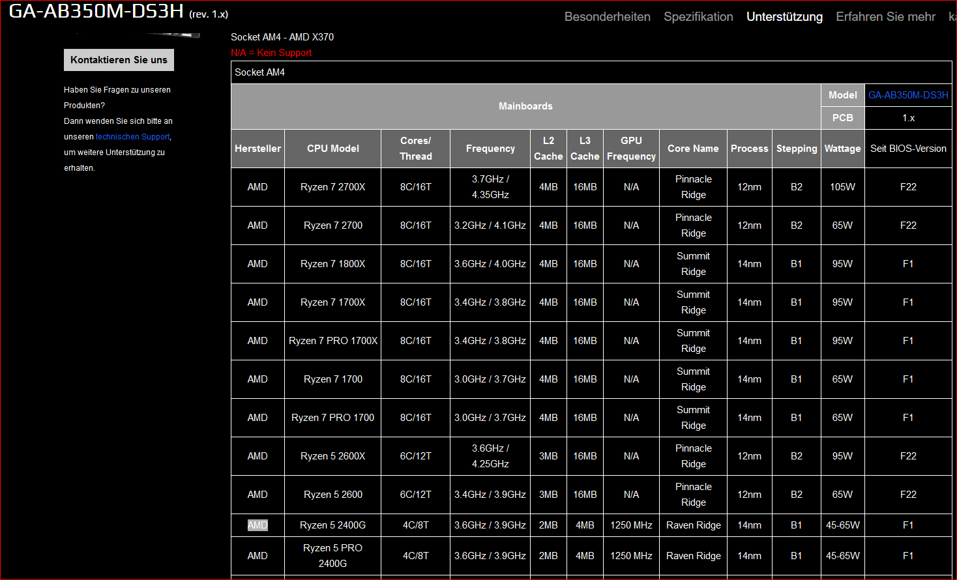
Task: Click the Core Name column header
Action: pyautogui.click(x=693, y=149)
